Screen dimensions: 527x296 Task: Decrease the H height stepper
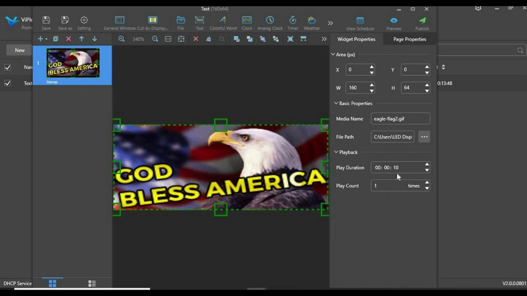tap(427, 90)
